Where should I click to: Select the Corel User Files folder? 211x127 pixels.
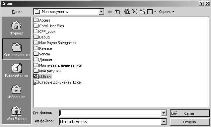tap(49, 26)
